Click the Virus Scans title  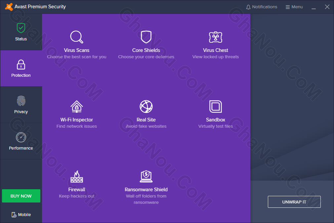point(77,50)
